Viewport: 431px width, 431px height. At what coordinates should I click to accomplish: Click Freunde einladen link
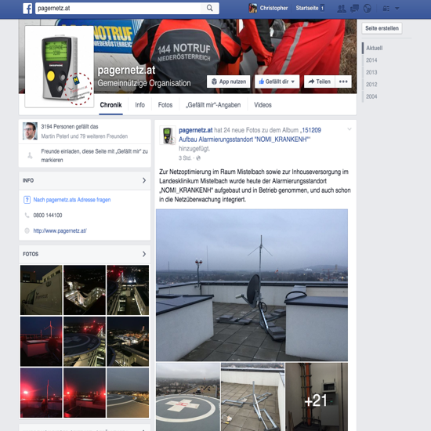[x=94, y=156]
